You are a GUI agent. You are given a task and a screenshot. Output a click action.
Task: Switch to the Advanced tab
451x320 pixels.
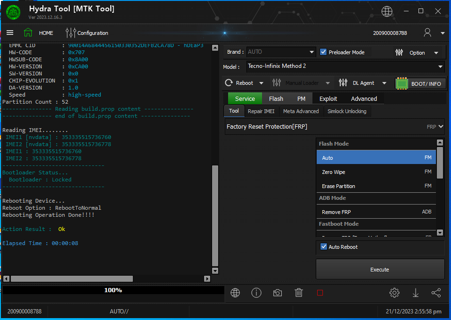pos(364,98)
